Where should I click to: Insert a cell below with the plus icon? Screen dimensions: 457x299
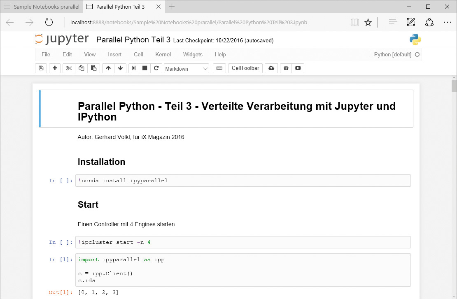click(x=55, y=68)
